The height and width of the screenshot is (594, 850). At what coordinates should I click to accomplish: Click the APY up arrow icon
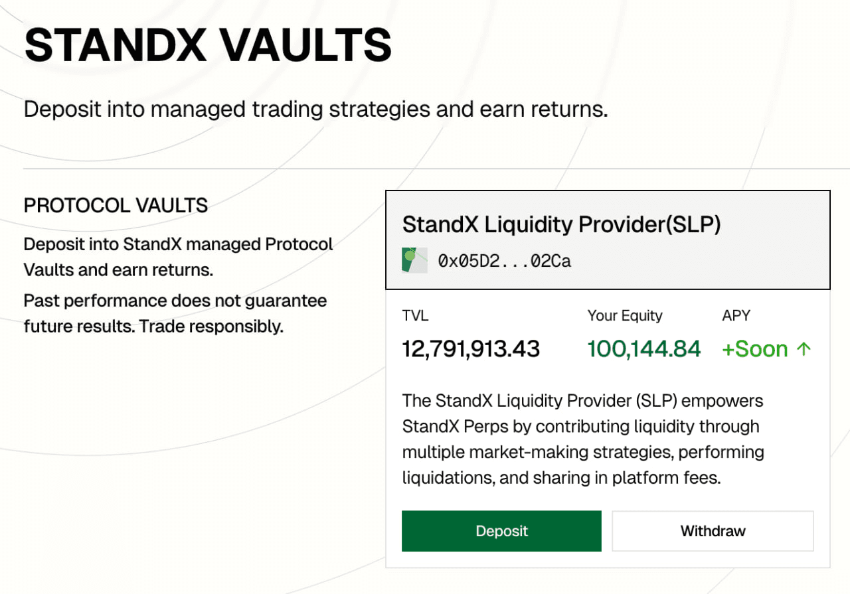(x=804, y=349)
